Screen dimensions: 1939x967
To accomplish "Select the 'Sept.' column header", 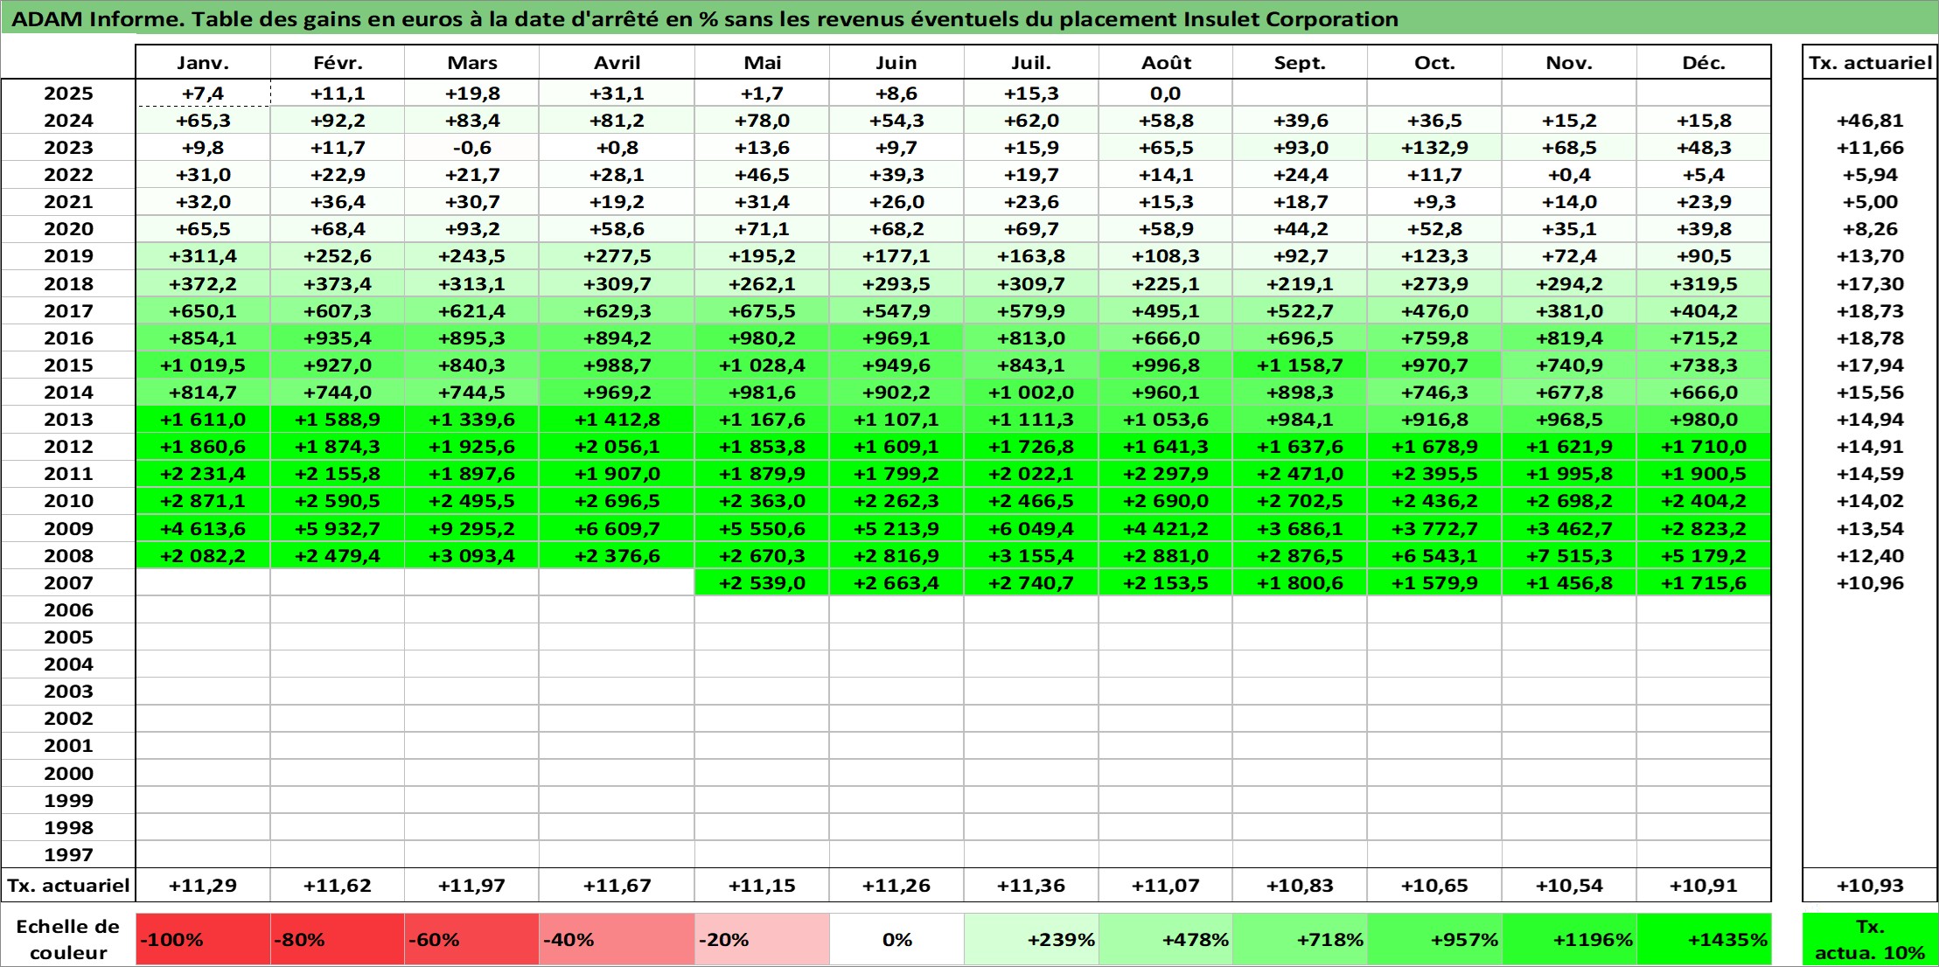I will tap(1300, 63).
